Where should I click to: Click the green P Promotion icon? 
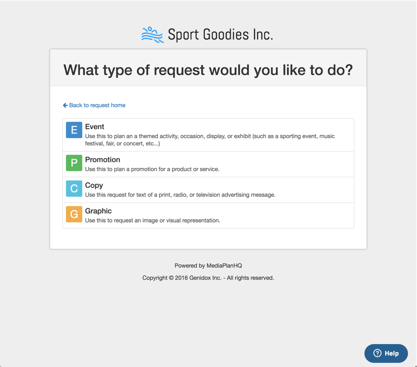pyautogui.click(x=74, y=163)
